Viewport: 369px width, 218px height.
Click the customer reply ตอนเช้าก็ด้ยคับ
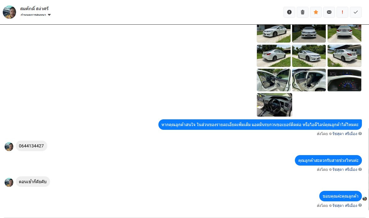(33, 182)
